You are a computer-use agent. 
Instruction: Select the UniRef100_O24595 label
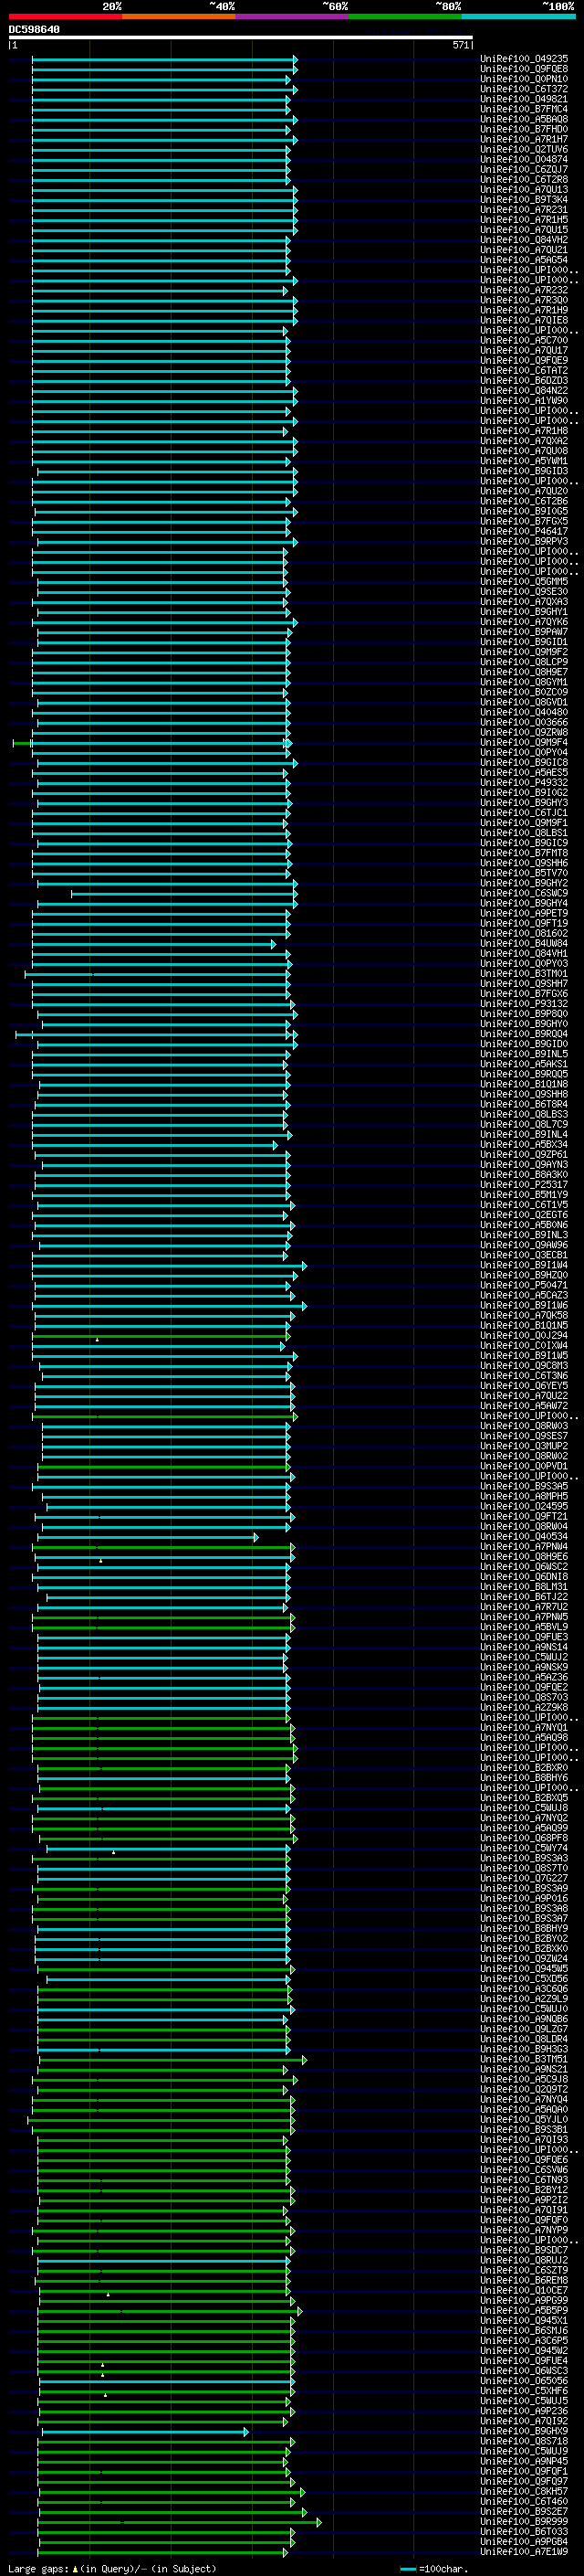point(524,1506)
